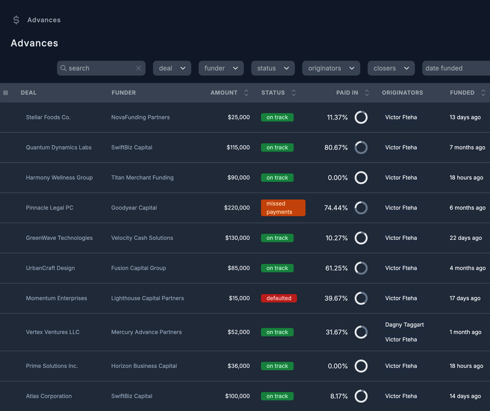The width and height of the screenshot is (490, 411).
Task: Open the closers filter dropdown
Action: (x=391, y=68)
